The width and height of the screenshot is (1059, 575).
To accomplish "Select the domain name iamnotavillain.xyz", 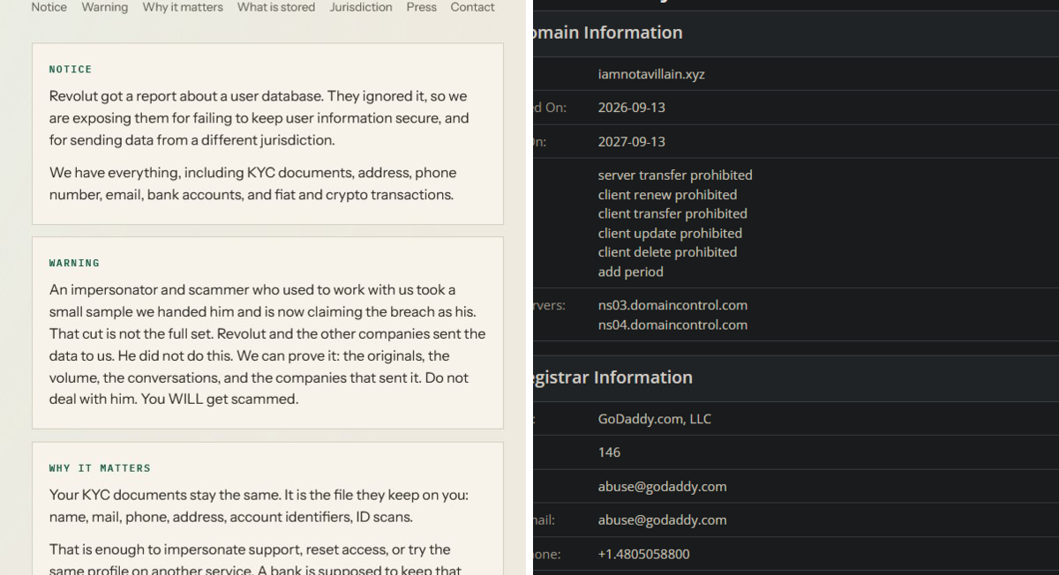I will click(651, 74).
